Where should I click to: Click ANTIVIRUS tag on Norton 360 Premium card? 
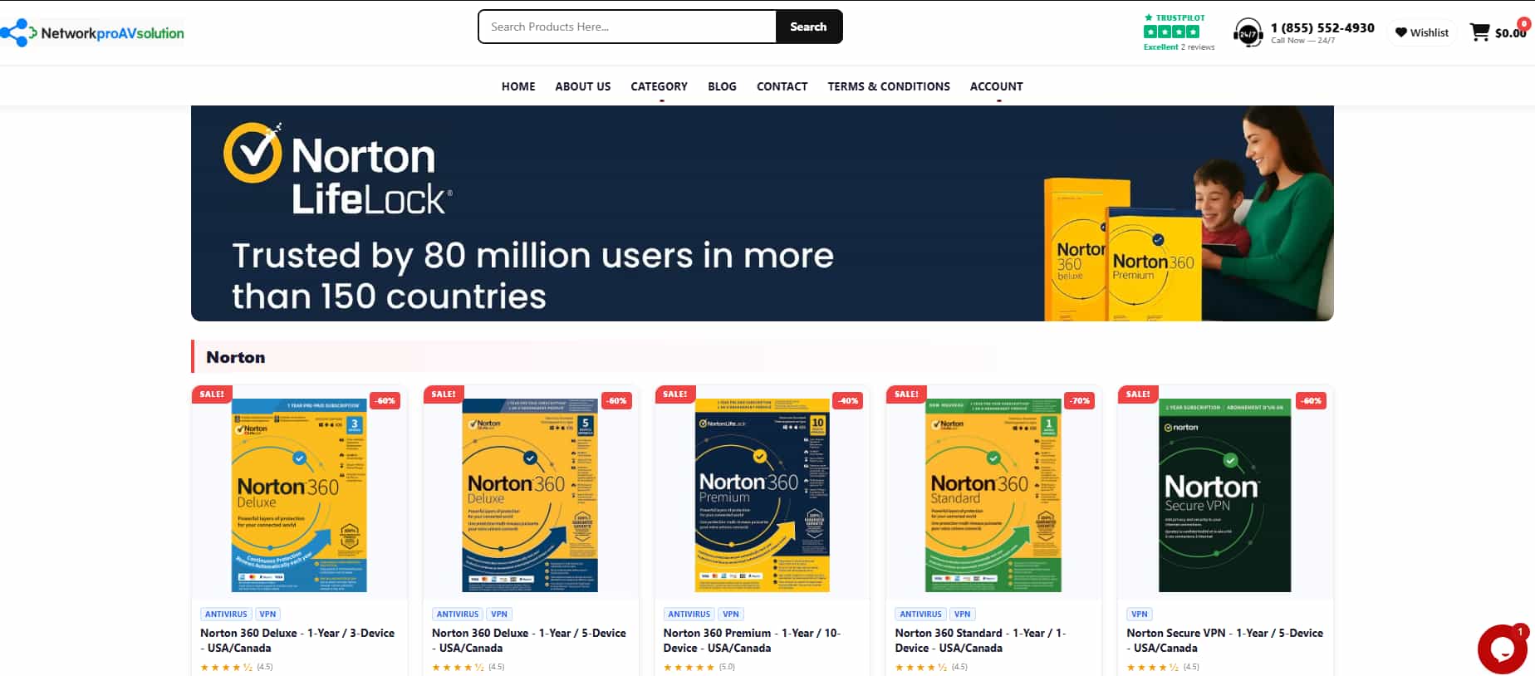(x=689, y=615)
